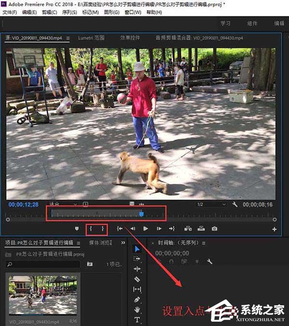Click the Add Marker shield icon

point(77,229)
